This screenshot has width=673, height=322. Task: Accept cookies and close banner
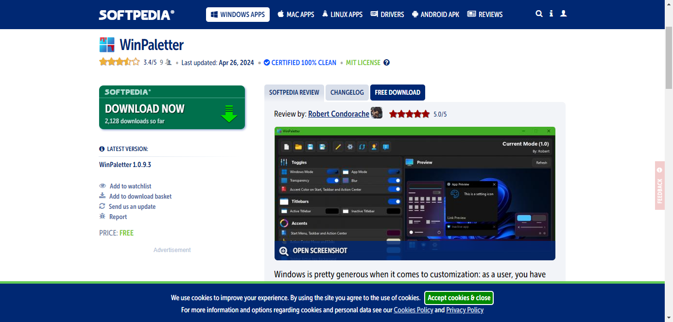coord(459,298)
